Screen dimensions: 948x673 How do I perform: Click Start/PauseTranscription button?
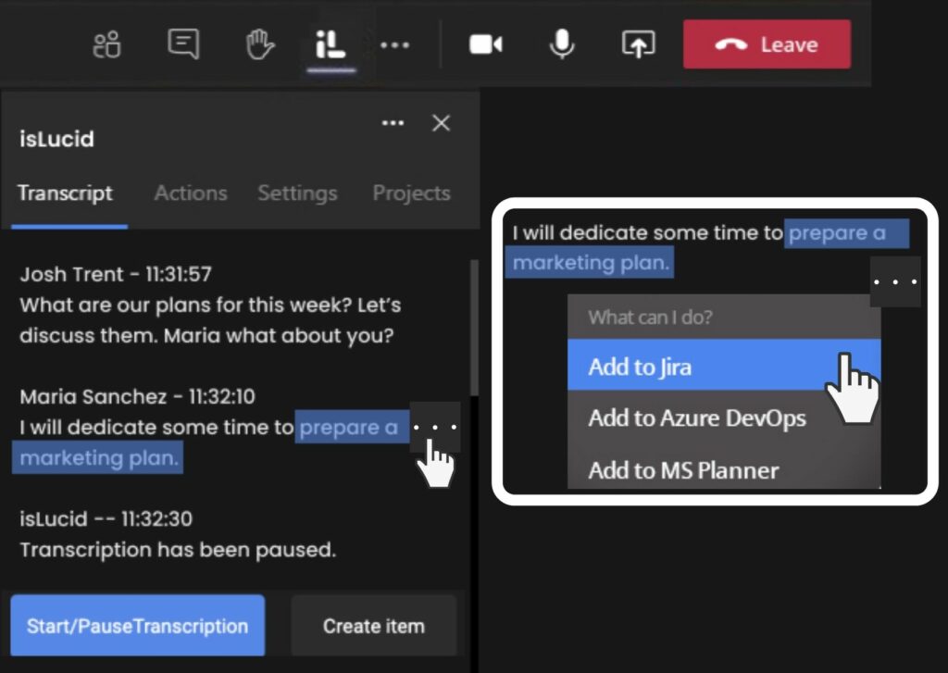click(x=137, y=625)
